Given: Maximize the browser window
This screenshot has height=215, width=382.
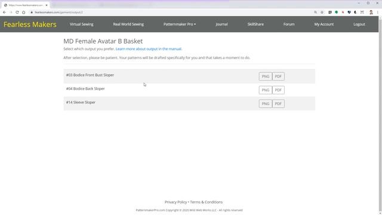Looking at the screenshot, I should tap(368, 3).
